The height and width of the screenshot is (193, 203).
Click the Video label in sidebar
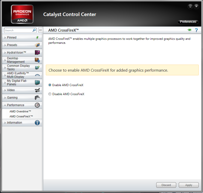pos(11,90)
